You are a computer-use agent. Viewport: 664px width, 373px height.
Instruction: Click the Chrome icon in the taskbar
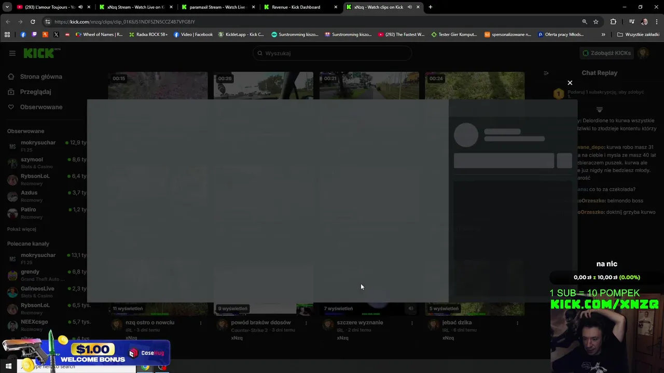coord(145,367)
